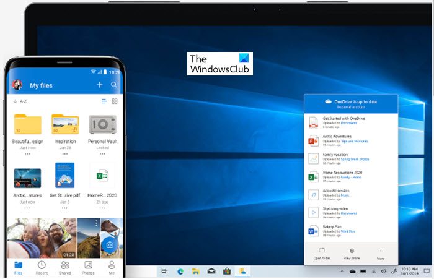Open File Explorer from the taskbar

pos(196,272)
